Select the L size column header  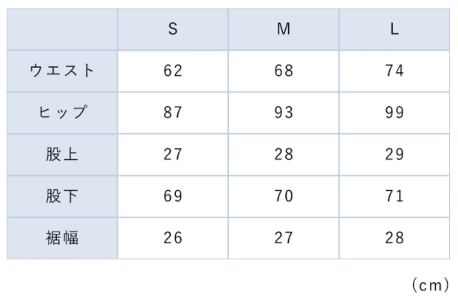pyautogui.click(x=394, y=29)
